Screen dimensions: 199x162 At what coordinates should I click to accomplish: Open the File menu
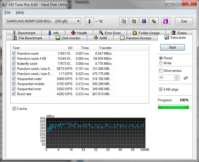click(7, 12)
